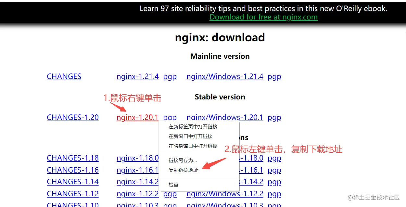
Task: Open the nginx-1.14.2 download link
Action: tap(138, 182)
